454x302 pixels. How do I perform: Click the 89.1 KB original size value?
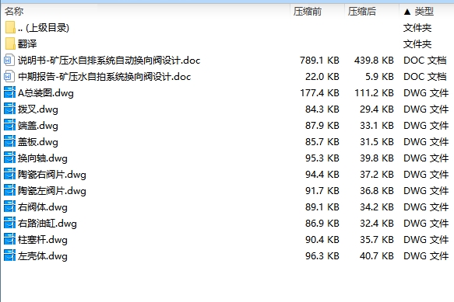tap(322, 207)
